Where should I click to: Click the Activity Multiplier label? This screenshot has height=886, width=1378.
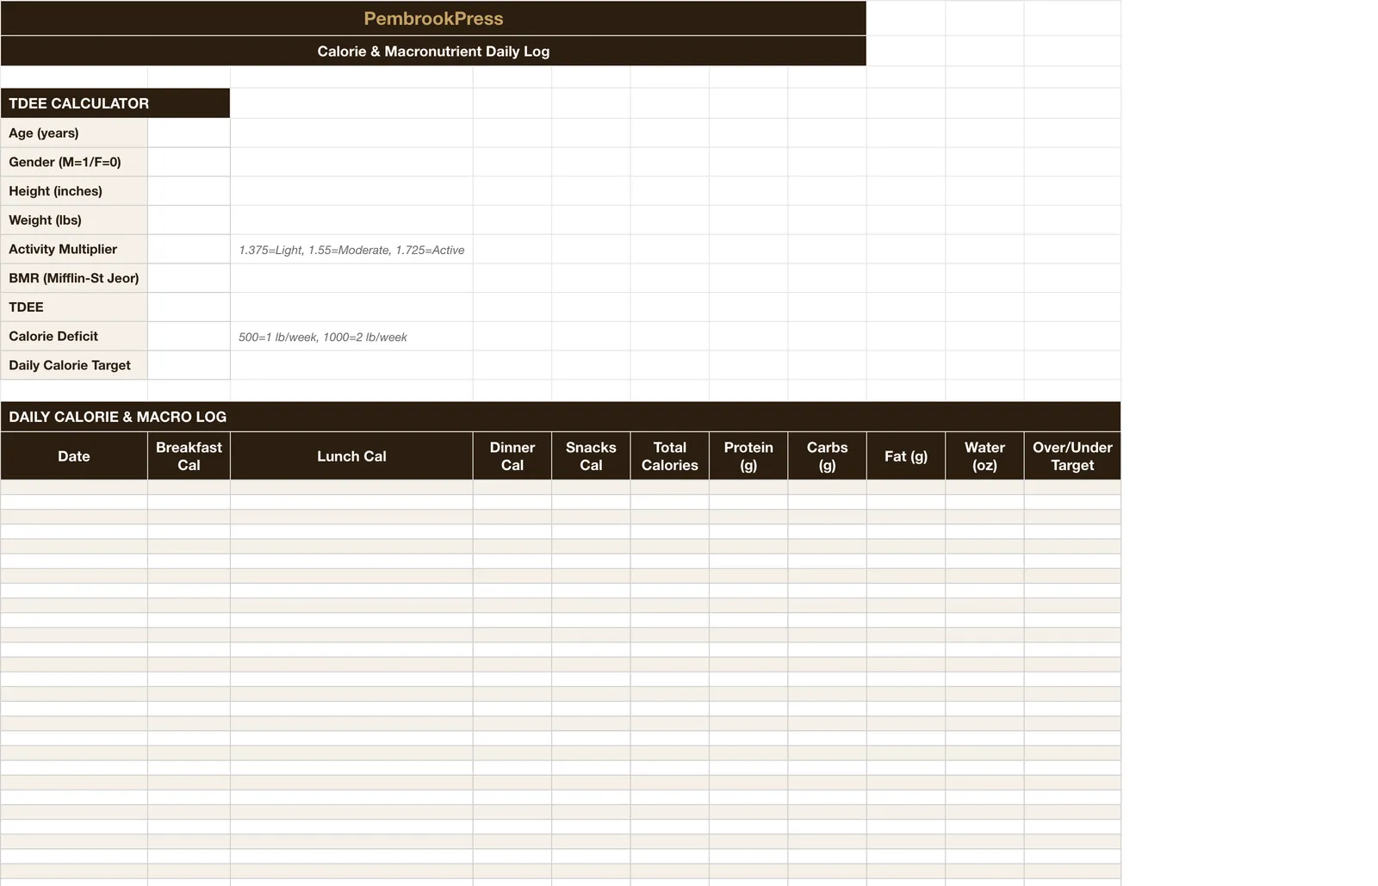pos(74,249)
